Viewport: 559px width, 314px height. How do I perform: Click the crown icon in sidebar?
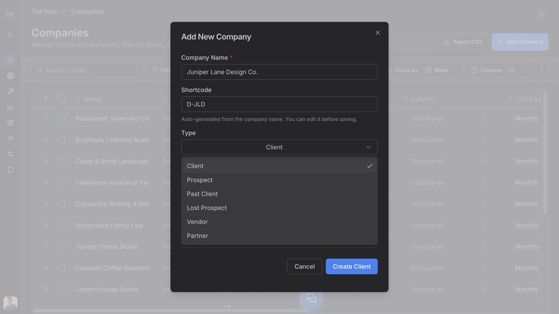tap(10, 123)
